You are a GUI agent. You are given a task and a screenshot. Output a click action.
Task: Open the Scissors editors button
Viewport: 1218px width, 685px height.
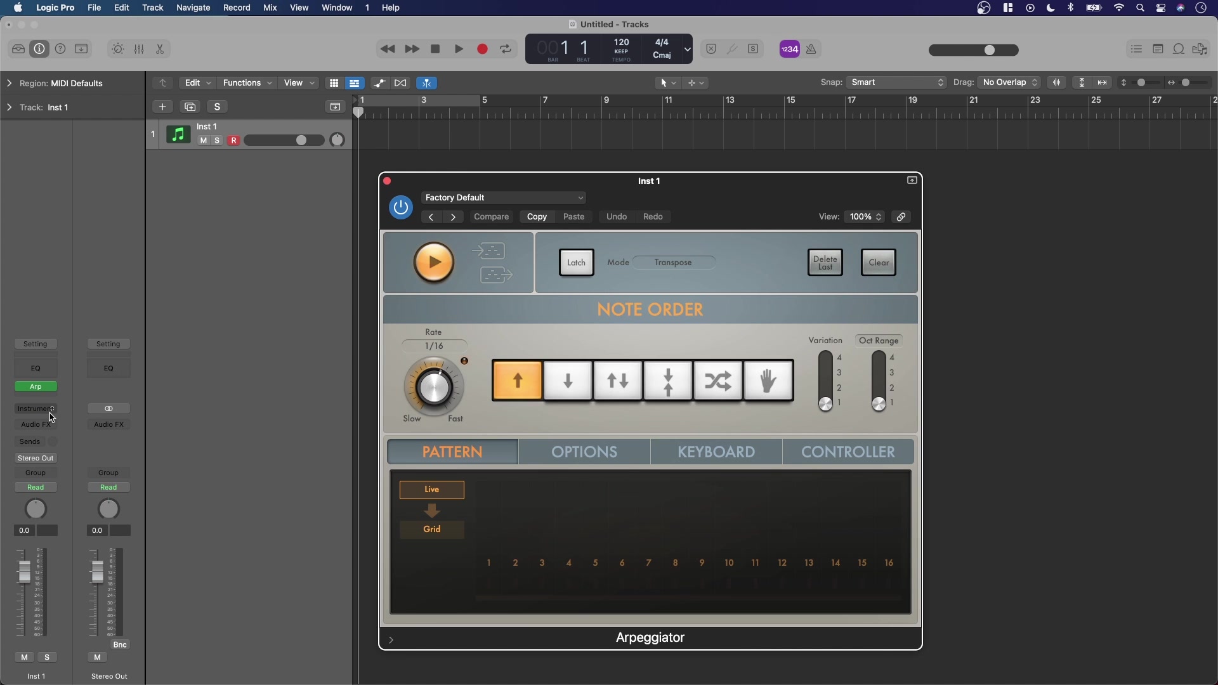(x=160, y=49)
